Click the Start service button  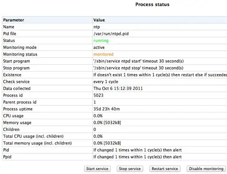pos(97,169)
